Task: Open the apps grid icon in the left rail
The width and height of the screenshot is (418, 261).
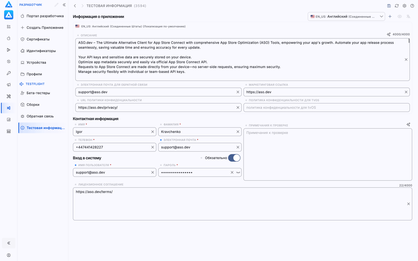Action: [9, 27]
